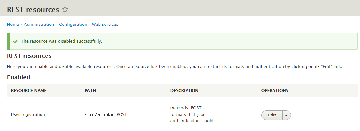The width and height of the screenshot is (360, 131).
Task: Click the "authentication: cookie" description line
Action: pos(193,121)
